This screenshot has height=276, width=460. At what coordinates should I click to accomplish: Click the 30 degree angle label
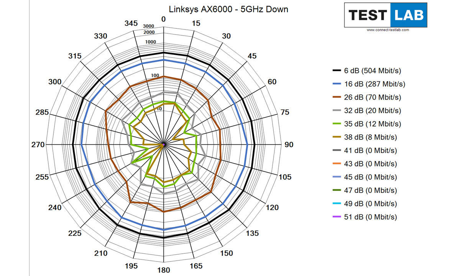[x=226, y=36]
